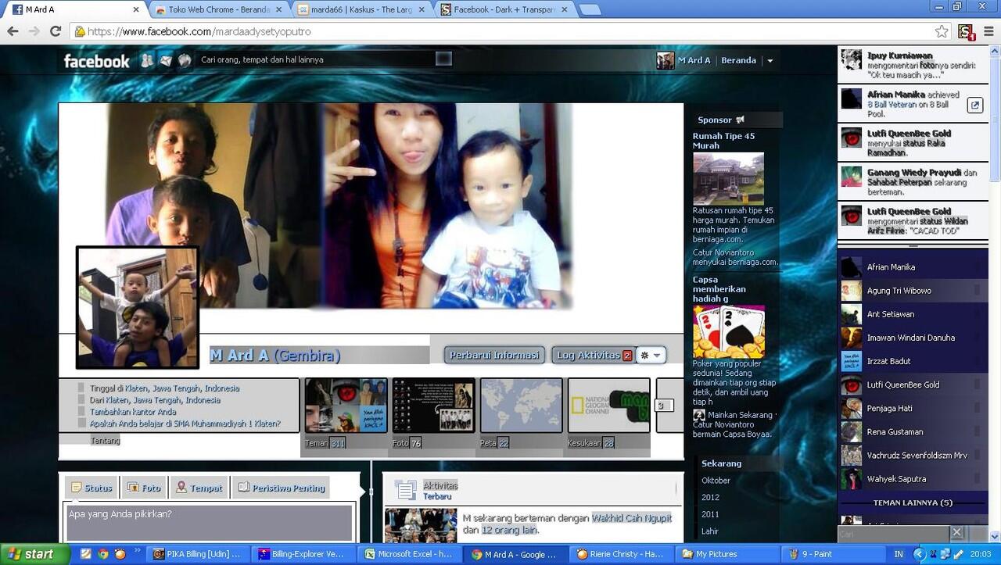Select Foto tab in composer
Viewport: 1001px width, 565px height.
point(144,488)
